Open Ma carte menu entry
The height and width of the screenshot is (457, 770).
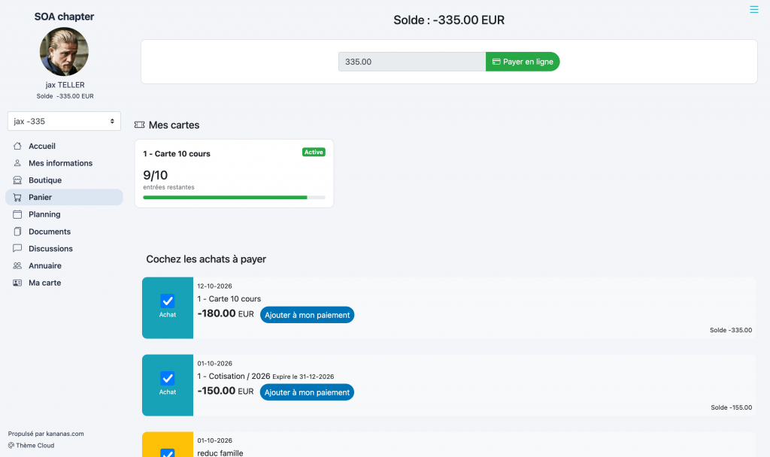(x=64, y=283)
